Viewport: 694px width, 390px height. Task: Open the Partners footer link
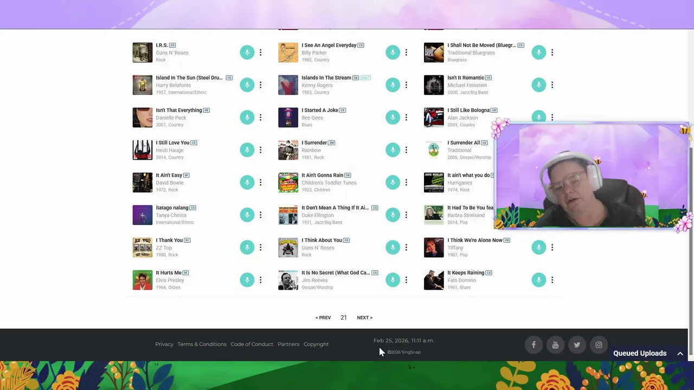pyautogui.click(x=288, y=344)
